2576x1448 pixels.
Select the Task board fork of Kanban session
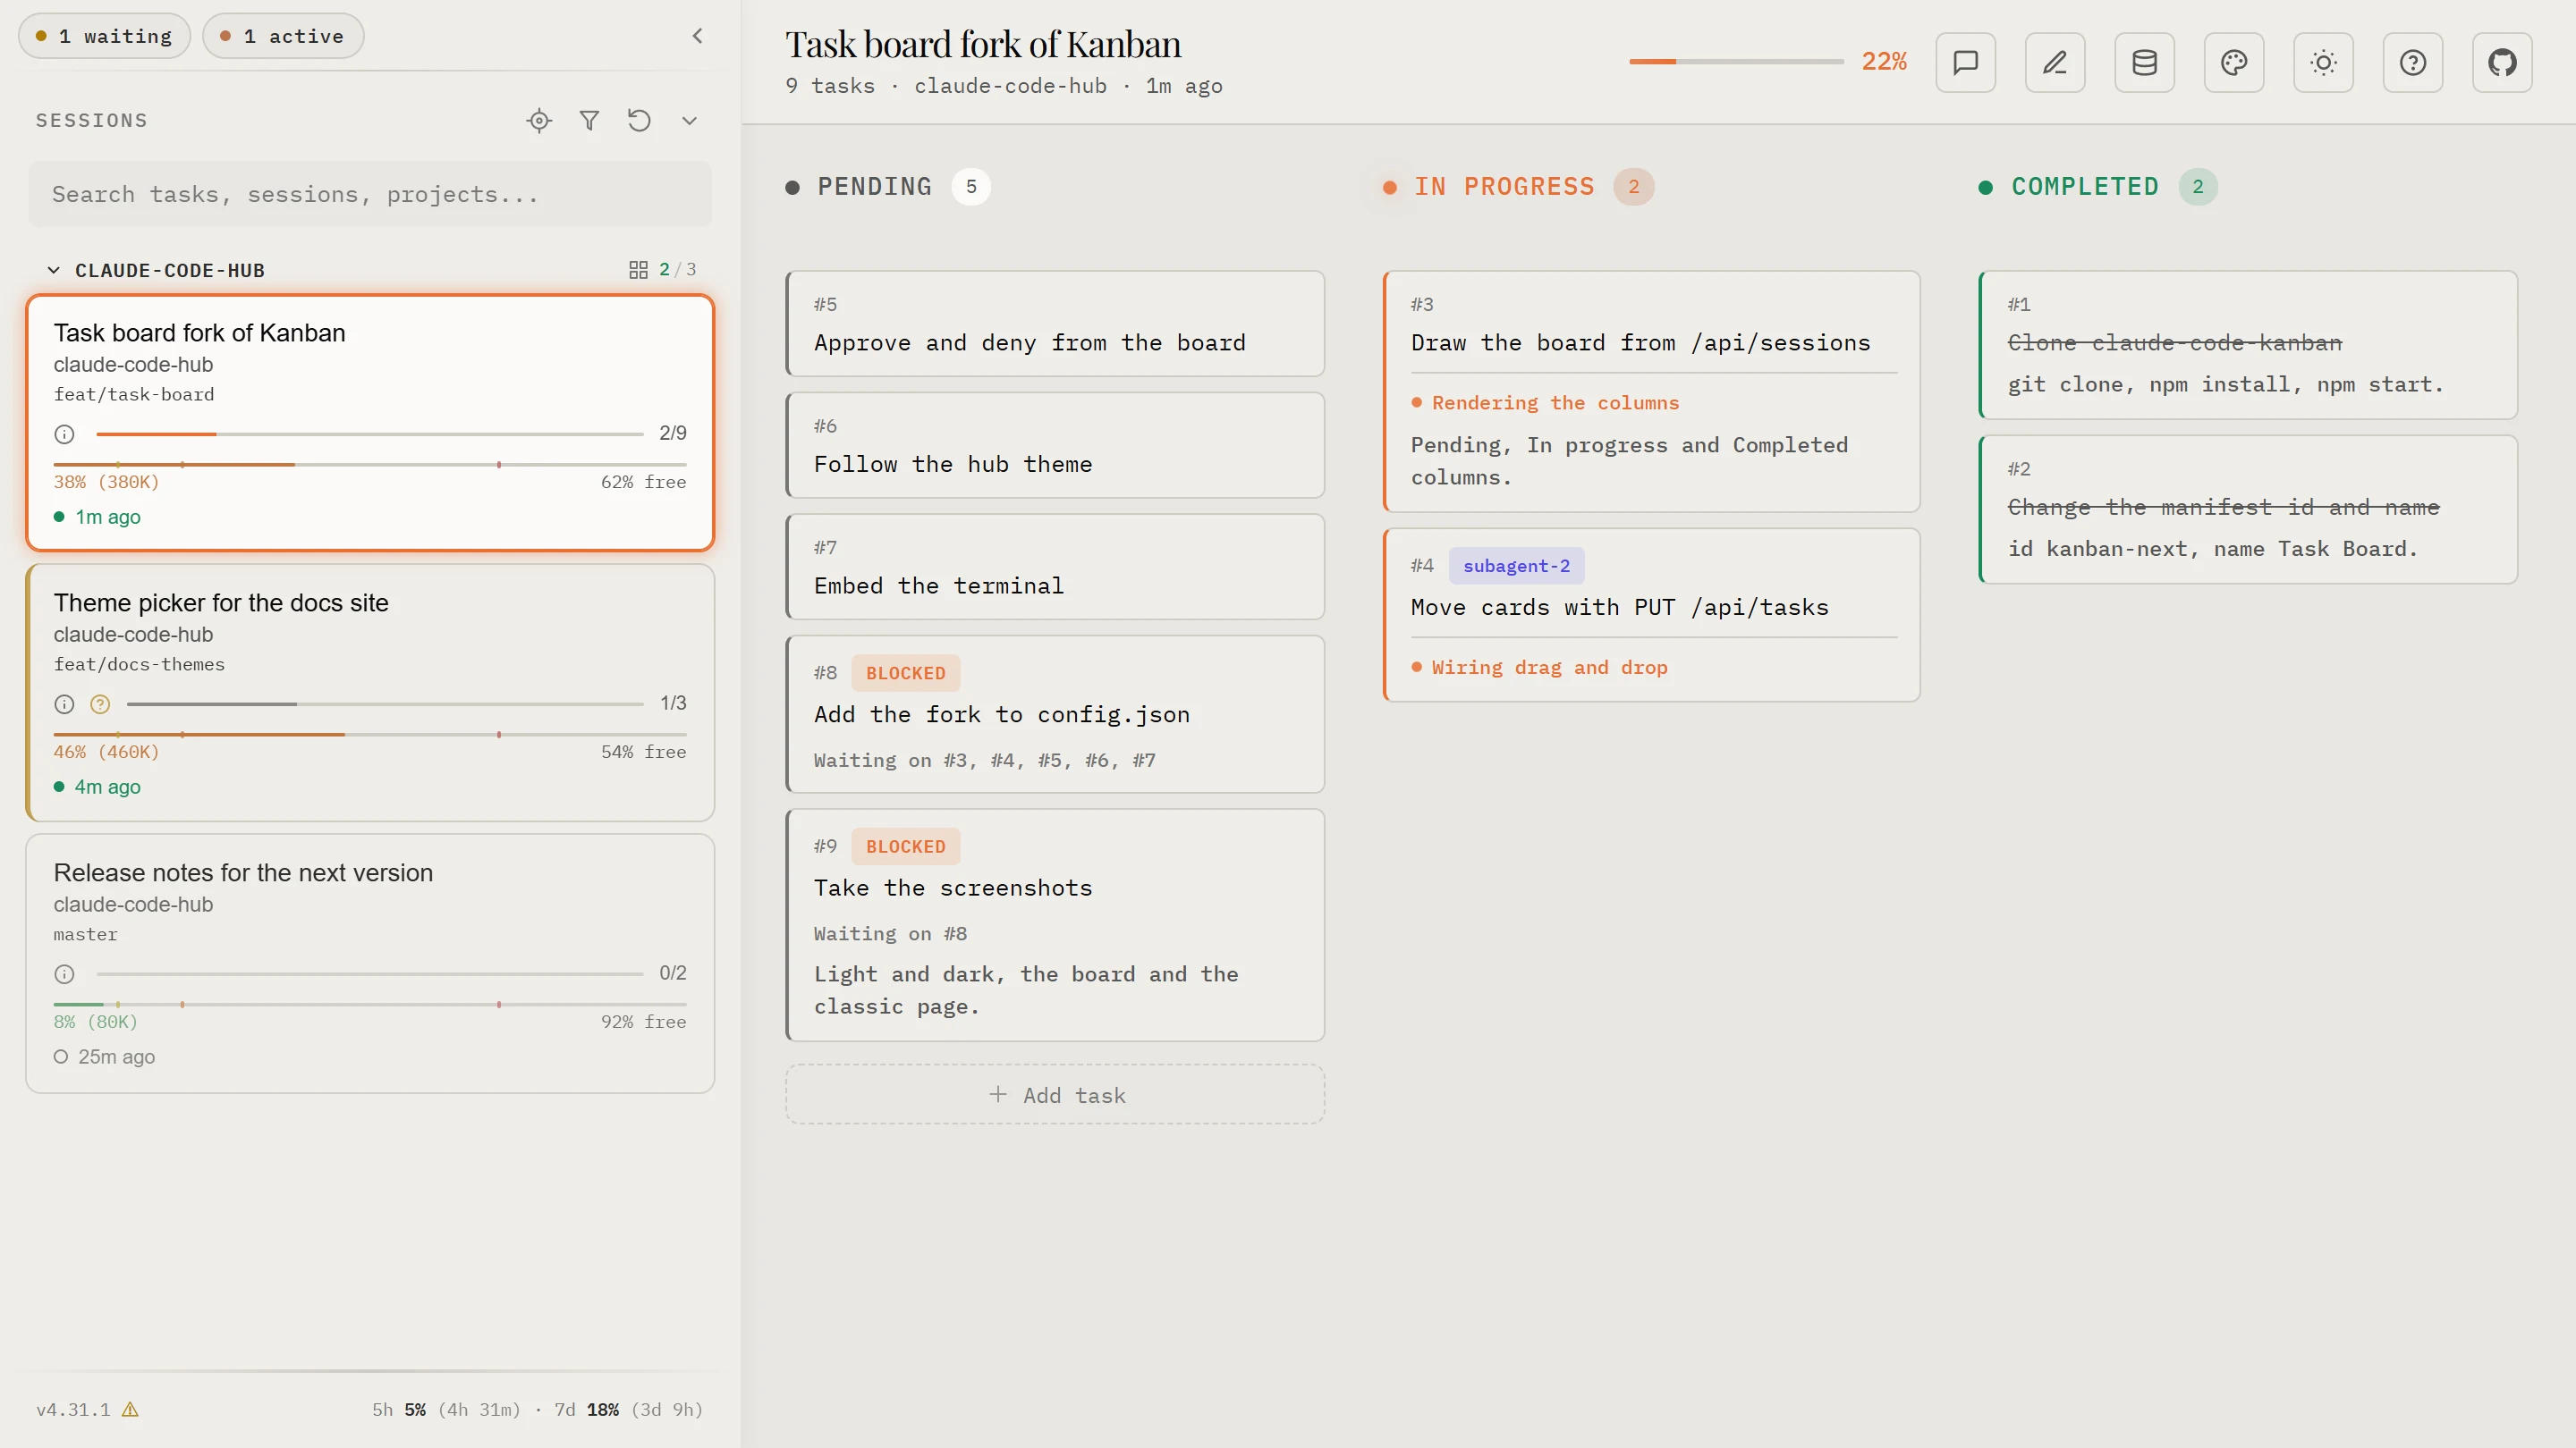[370, 423]
